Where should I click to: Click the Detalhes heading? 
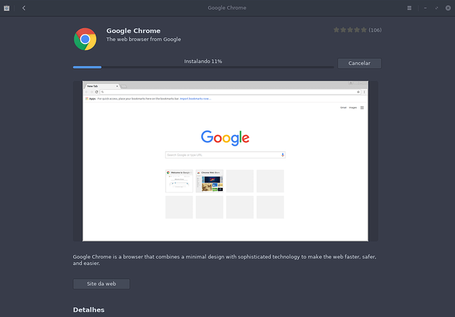(88, 310)
